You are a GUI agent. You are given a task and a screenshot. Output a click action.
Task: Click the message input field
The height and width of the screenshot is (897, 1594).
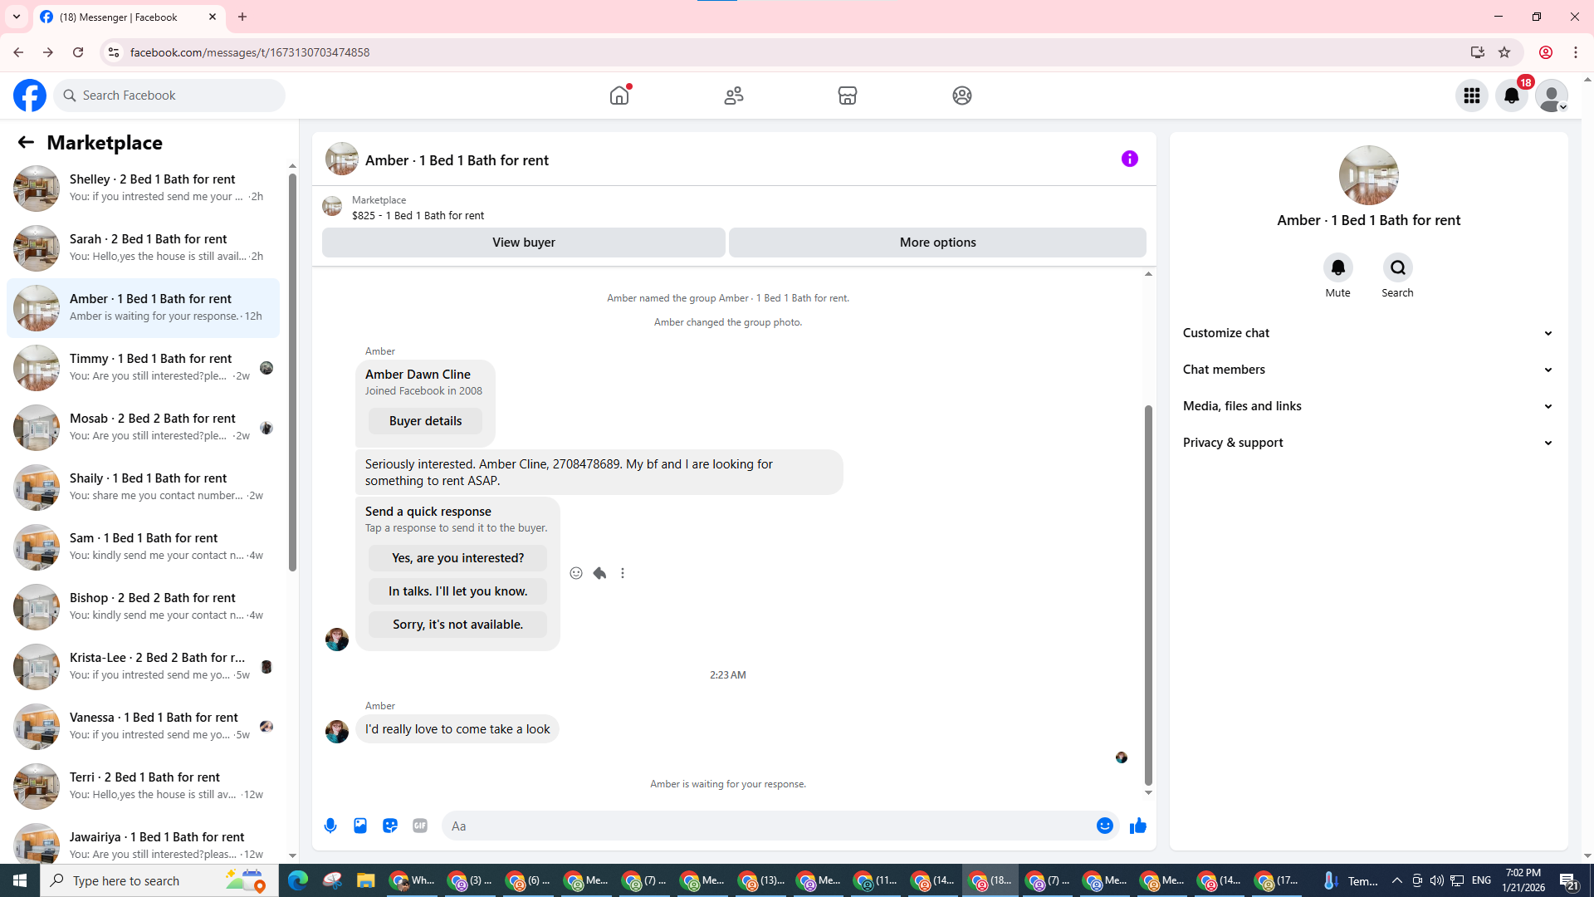coord(764,826)
